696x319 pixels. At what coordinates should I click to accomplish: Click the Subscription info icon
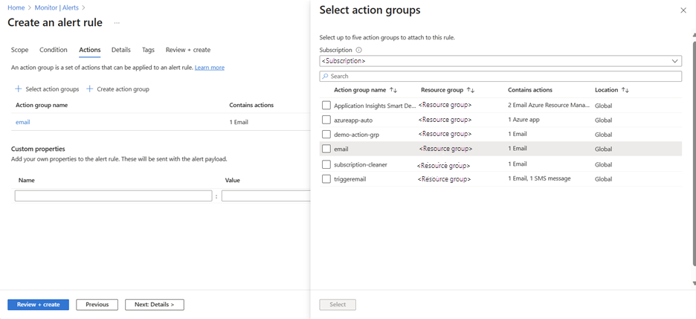pyautogui.click(x=359, y=50)
